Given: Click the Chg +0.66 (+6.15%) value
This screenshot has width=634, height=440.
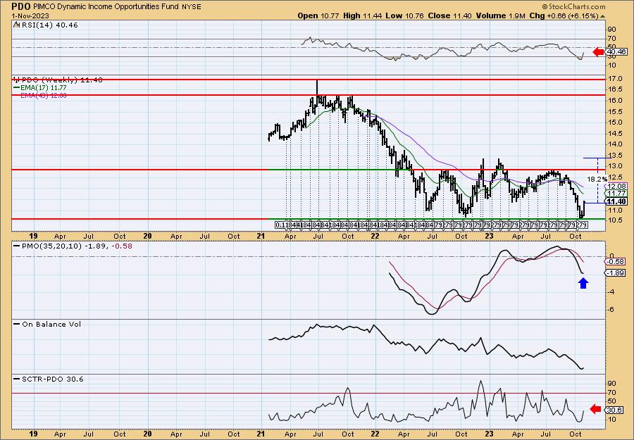Looking at the screenshot, I should 564,15.
